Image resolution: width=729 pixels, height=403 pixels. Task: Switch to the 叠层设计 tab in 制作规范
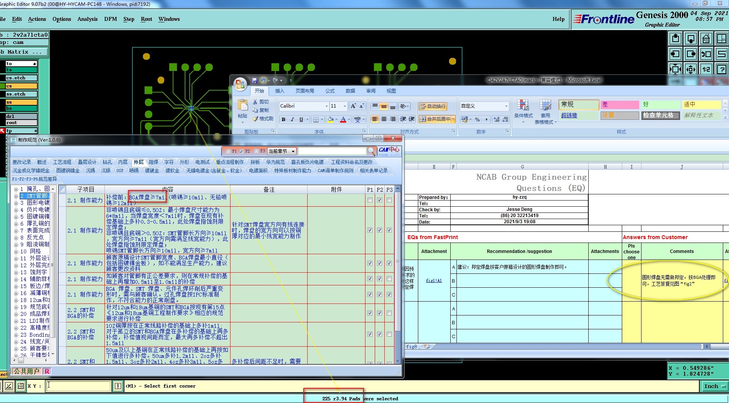[87, 162]
